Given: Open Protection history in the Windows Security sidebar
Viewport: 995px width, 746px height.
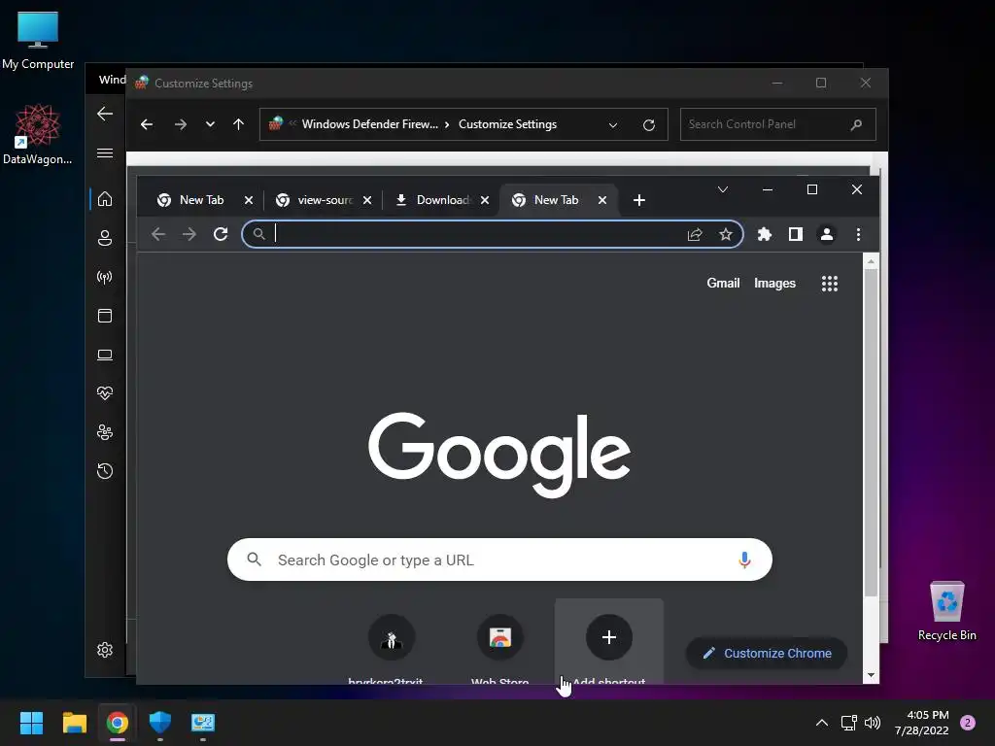Looking at the screenshot, I should (x=105, y=471).
